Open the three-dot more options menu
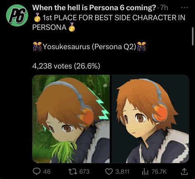 184,8
